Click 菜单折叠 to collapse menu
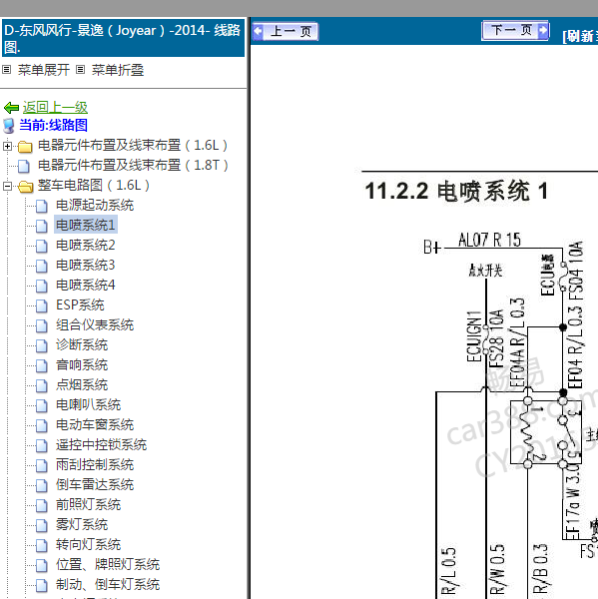Image resolution: width=598 pixels, height=599 pixels. point(118,70)
